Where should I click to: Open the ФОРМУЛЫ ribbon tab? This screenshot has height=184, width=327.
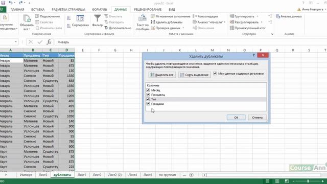coord(100,10)
